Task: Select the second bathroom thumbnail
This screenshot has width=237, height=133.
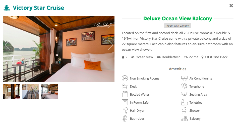Action: tap(30, 91)
